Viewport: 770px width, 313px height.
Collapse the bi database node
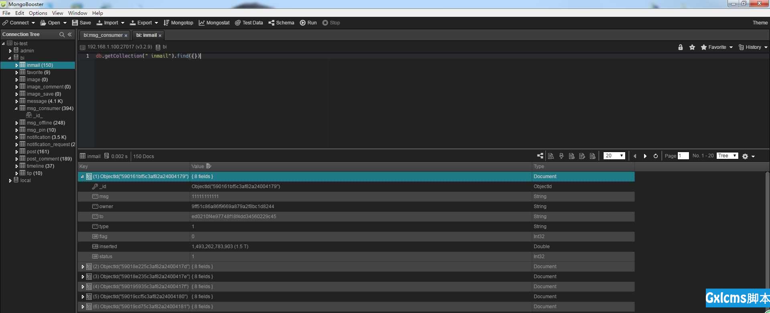(x=10, y=58)
